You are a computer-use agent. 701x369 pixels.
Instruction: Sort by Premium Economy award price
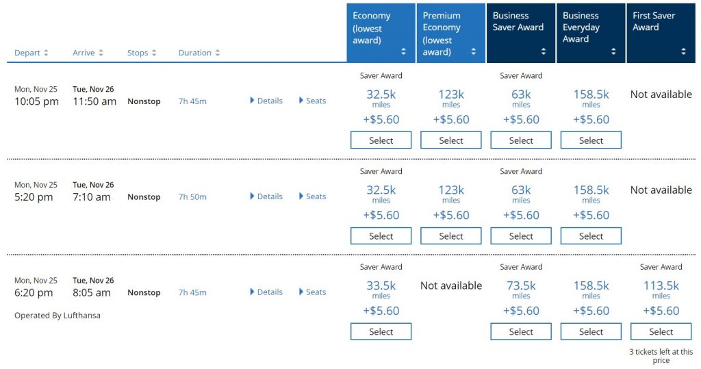coord(473,51)
